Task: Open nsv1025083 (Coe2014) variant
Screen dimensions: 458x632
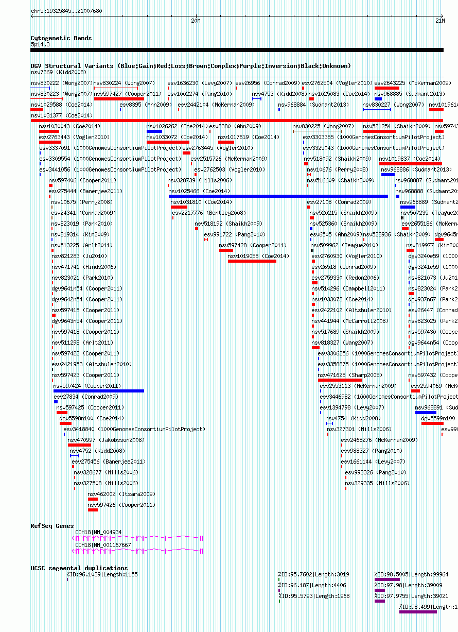Action: tap(339, 94)
